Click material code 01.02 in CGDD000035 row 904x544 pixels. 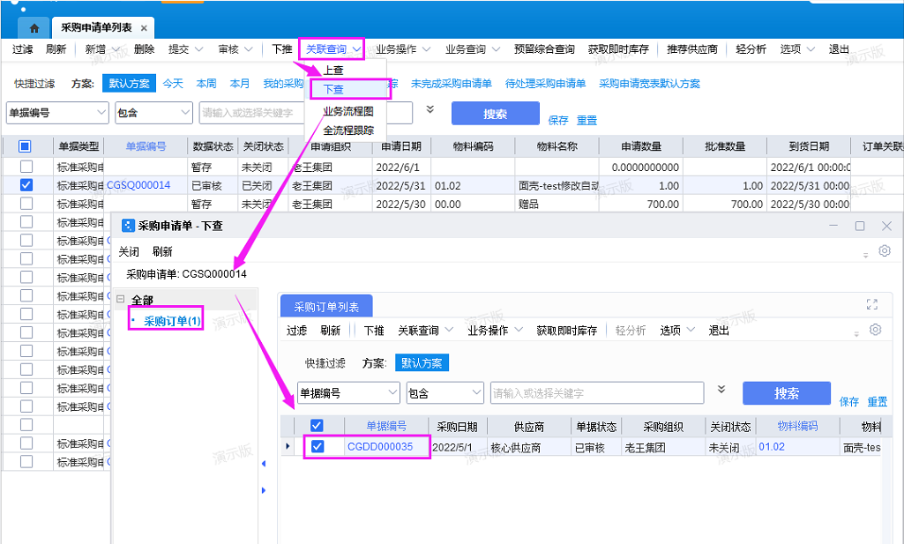coord(772,447)
